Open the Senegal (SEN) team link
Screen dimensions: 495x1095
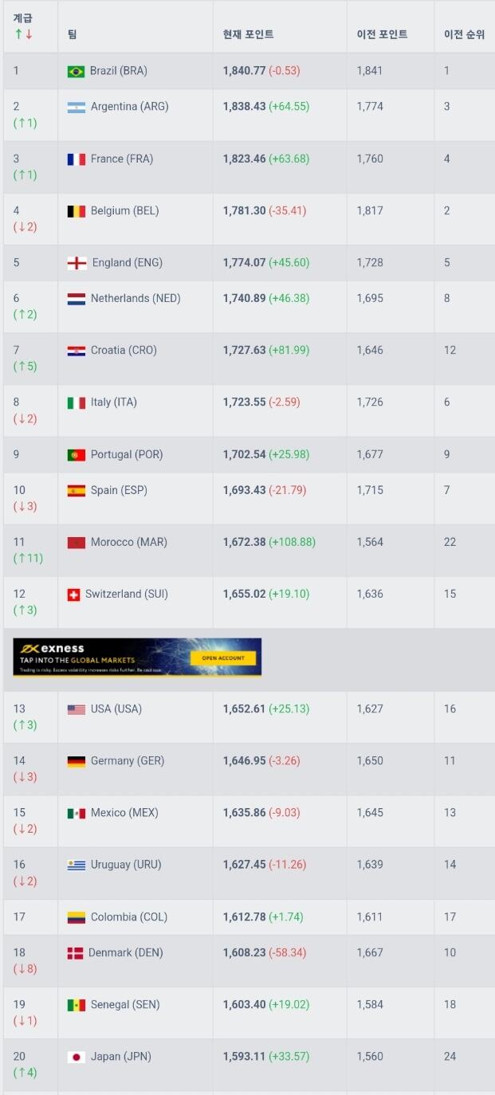point(125,1005)
